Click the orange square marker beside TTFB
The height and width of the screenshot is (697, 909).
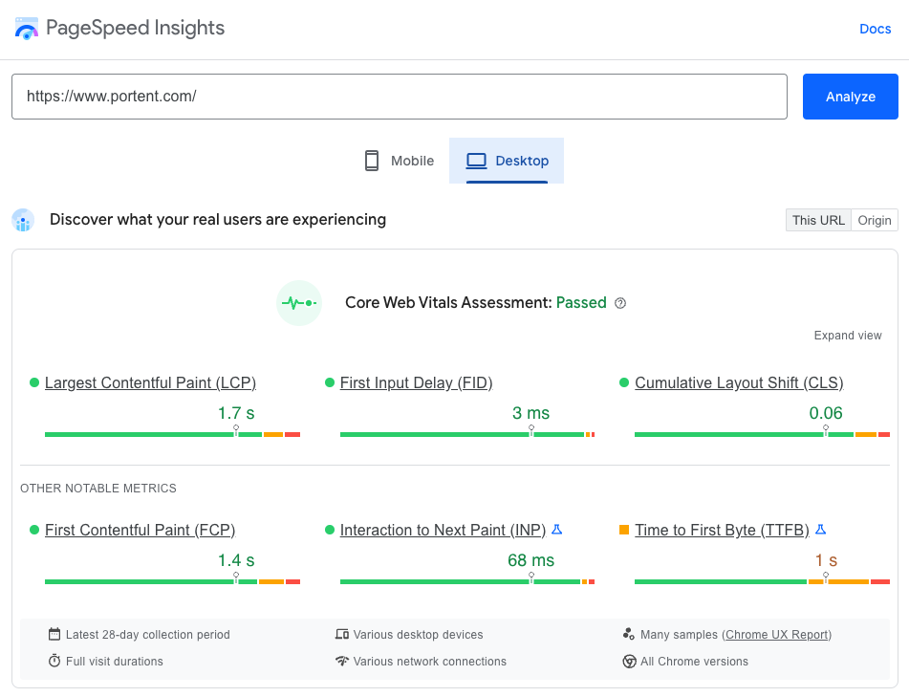[624, 530]
